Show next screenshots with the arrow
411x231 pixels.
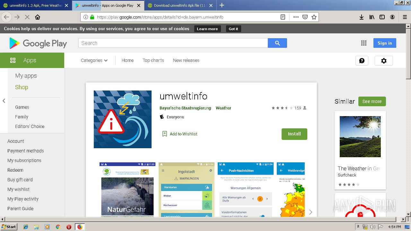(310, 212)
